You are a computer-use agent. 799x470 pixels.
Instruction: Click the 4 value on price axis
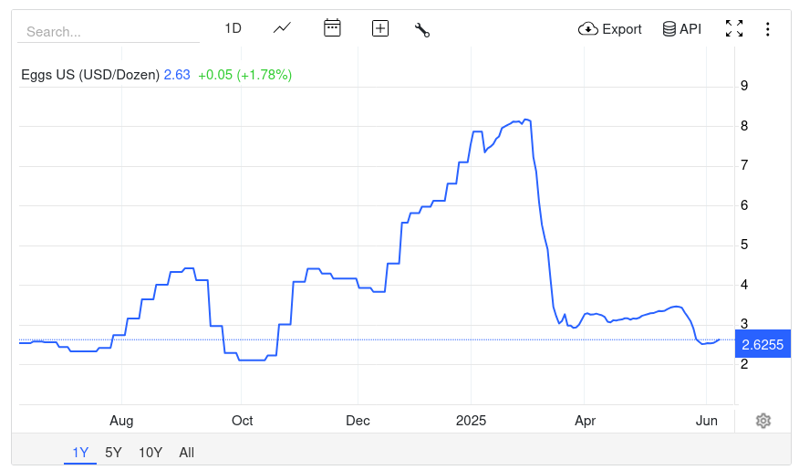click(x=744, y=285)
